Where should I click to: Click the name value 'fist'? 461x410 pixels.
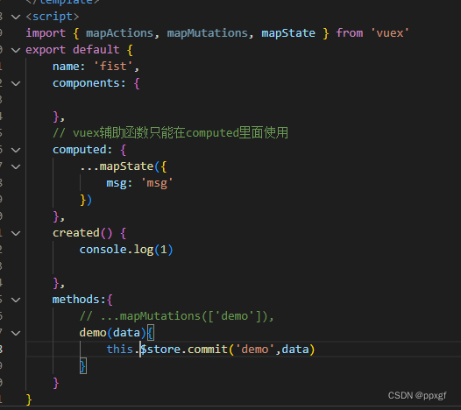(113, 66)
